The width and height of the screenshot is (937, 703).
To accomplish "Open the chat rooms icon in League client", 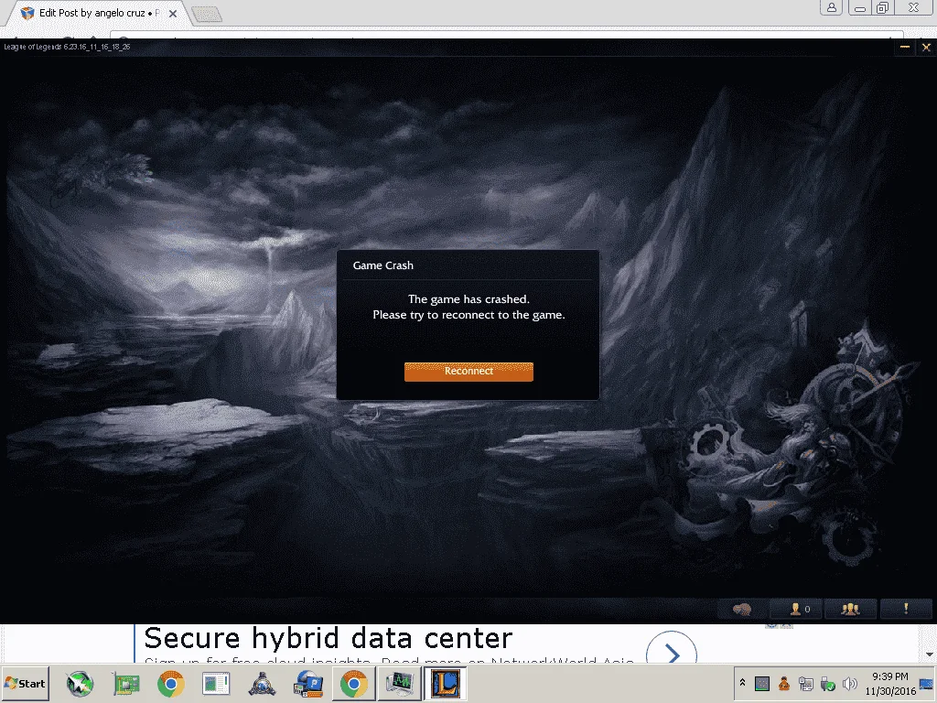I will coord(742,609).
